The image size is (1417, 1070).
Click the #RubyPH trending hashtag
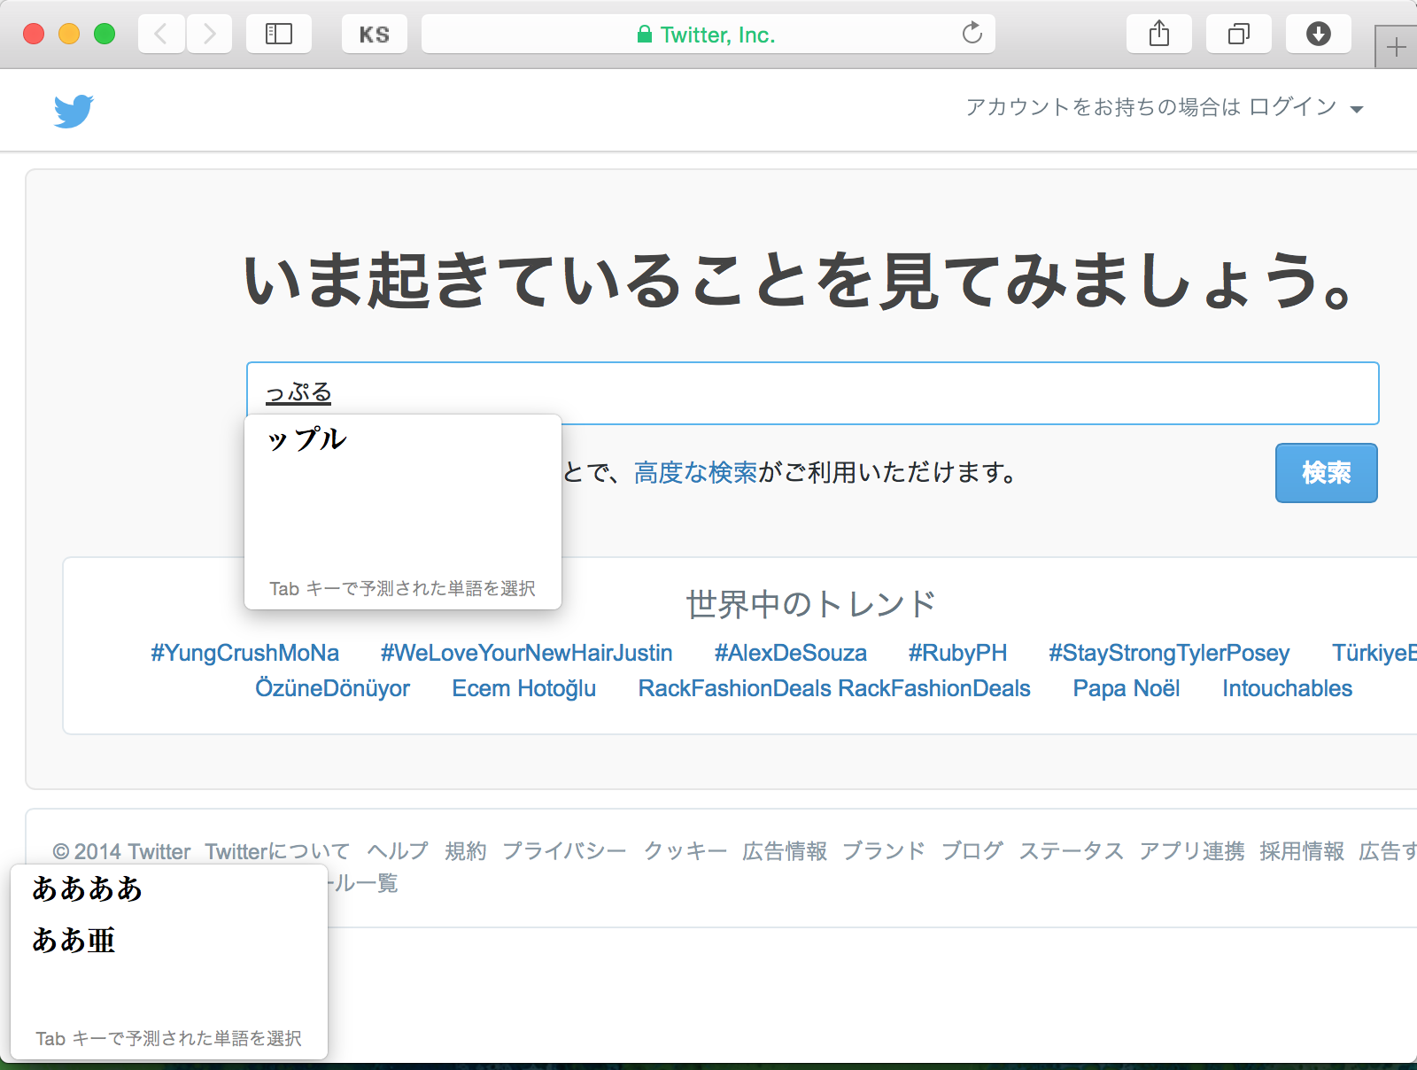[x=957, y=653]
